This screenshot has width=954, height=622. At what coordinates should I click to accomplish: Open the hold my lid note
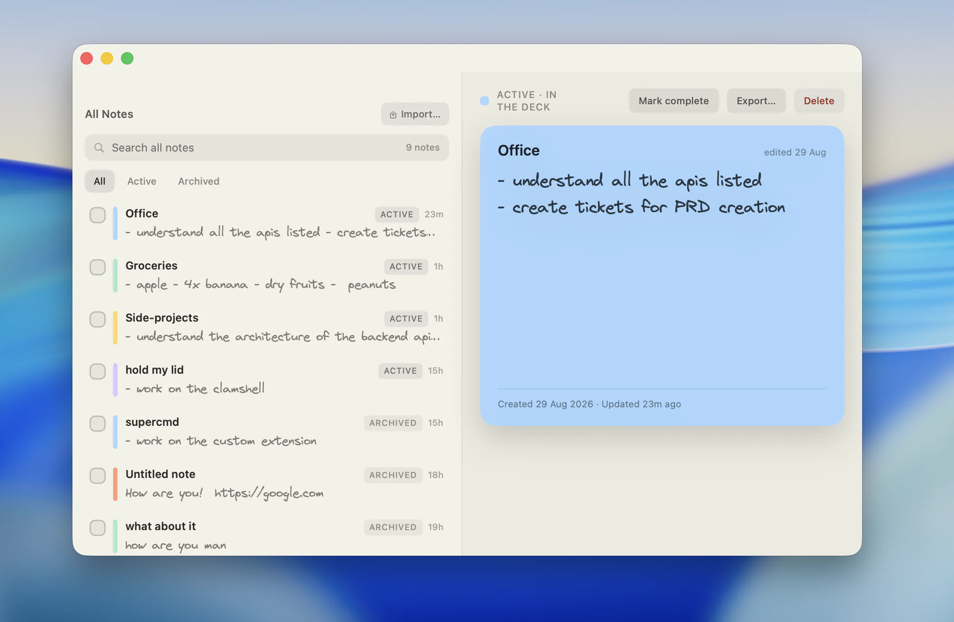pyautogui.click(x=267, y=379)
